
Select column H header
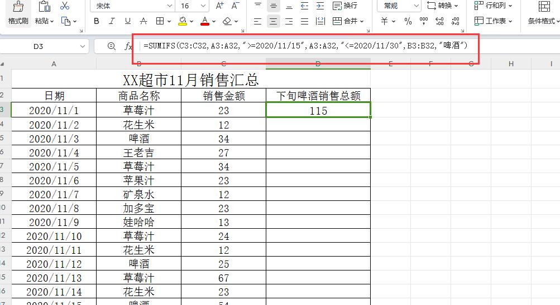coord(511,64)
